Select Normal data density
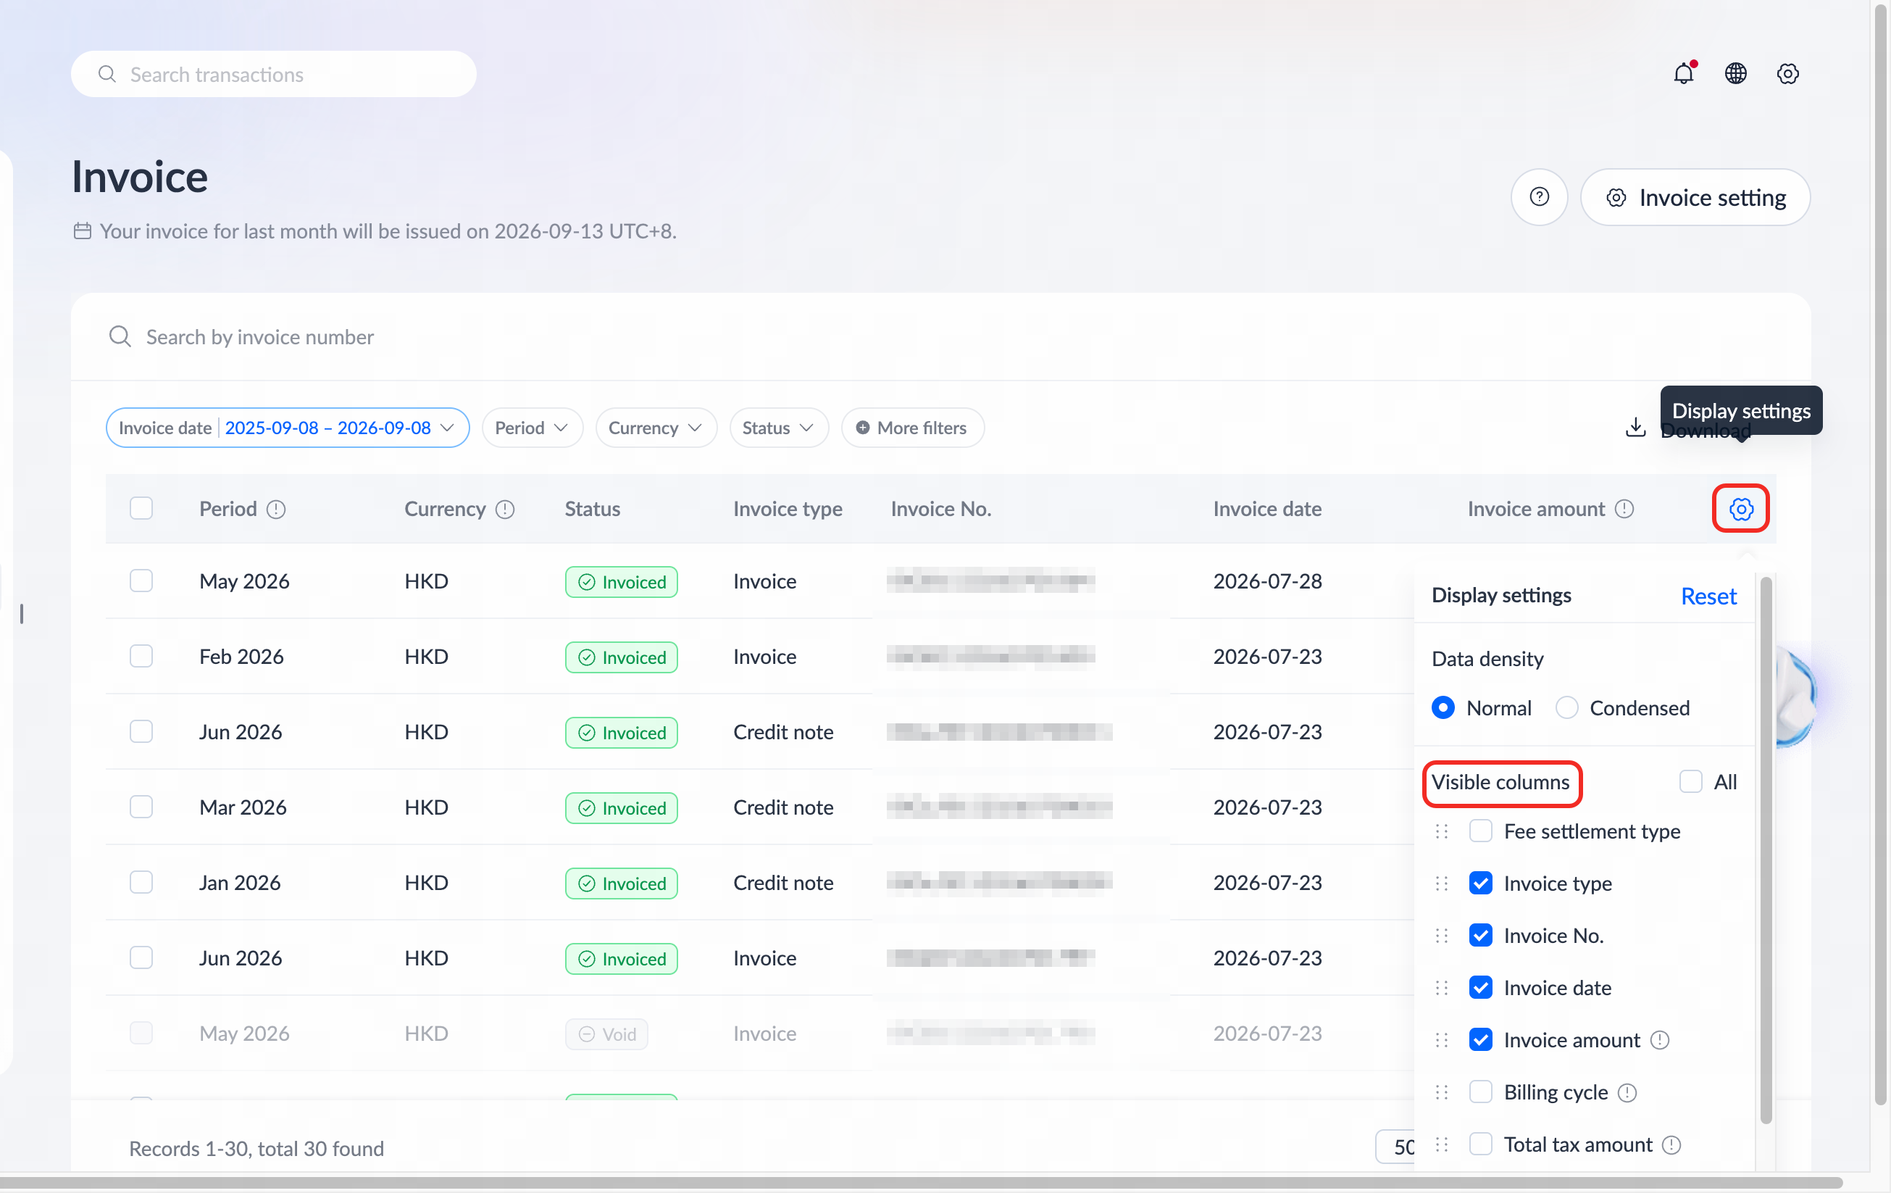The height and width of the screenshot is (1193, 1891). (1443, 707)
